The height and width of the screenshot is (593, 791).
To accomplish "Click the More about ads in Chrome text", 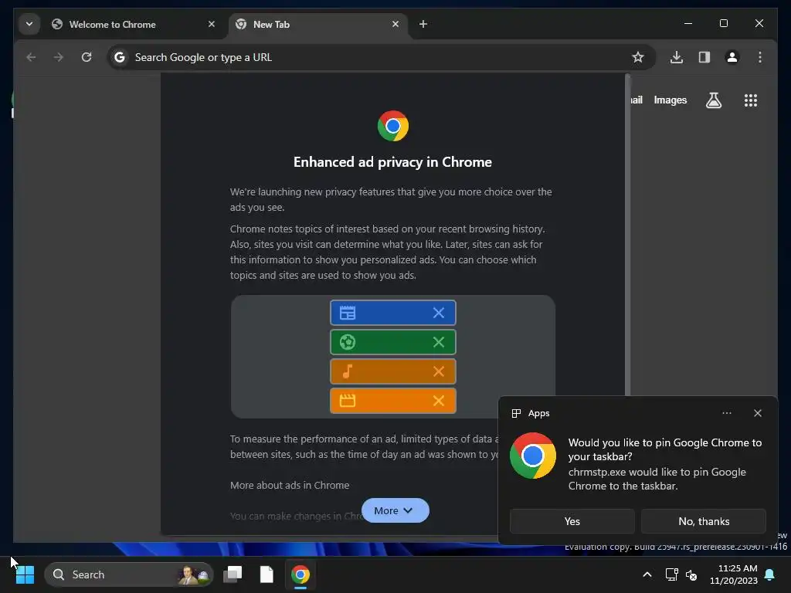I will click(x=290, y=486).
